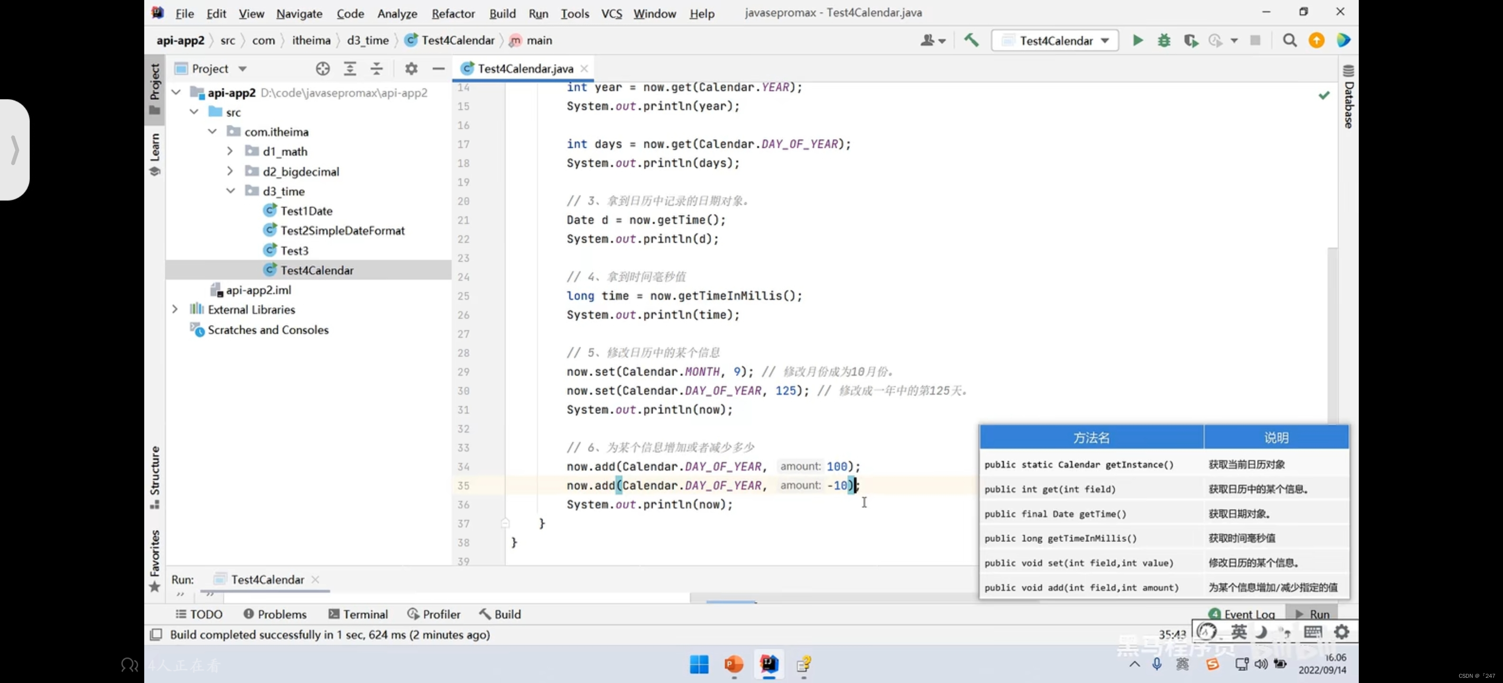Click Expand All icon in Project panel
This screenshot has width=1503, height=683.
(x=350, y=68)
